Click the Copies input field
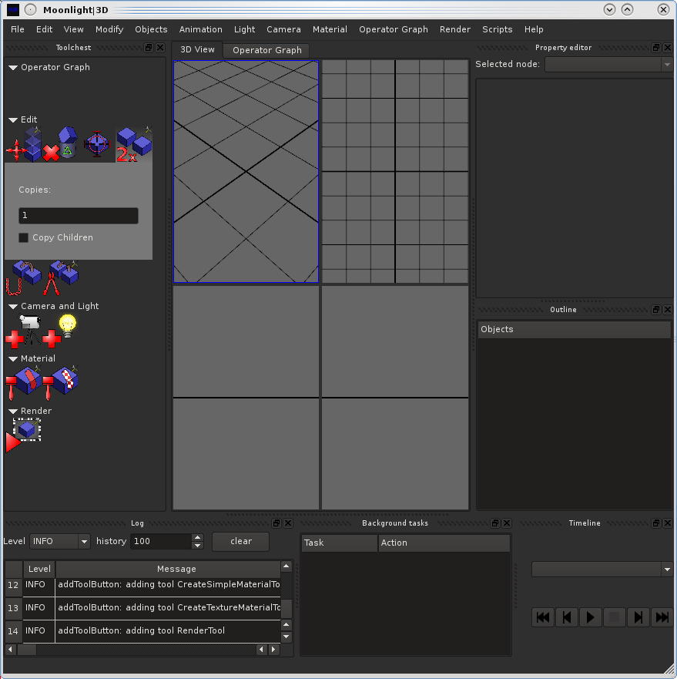 coord(79,216)
